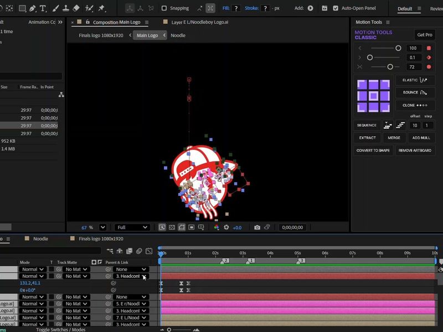
Task: Select the Type tool in the toolbar
Action: [x=43, y=8]
